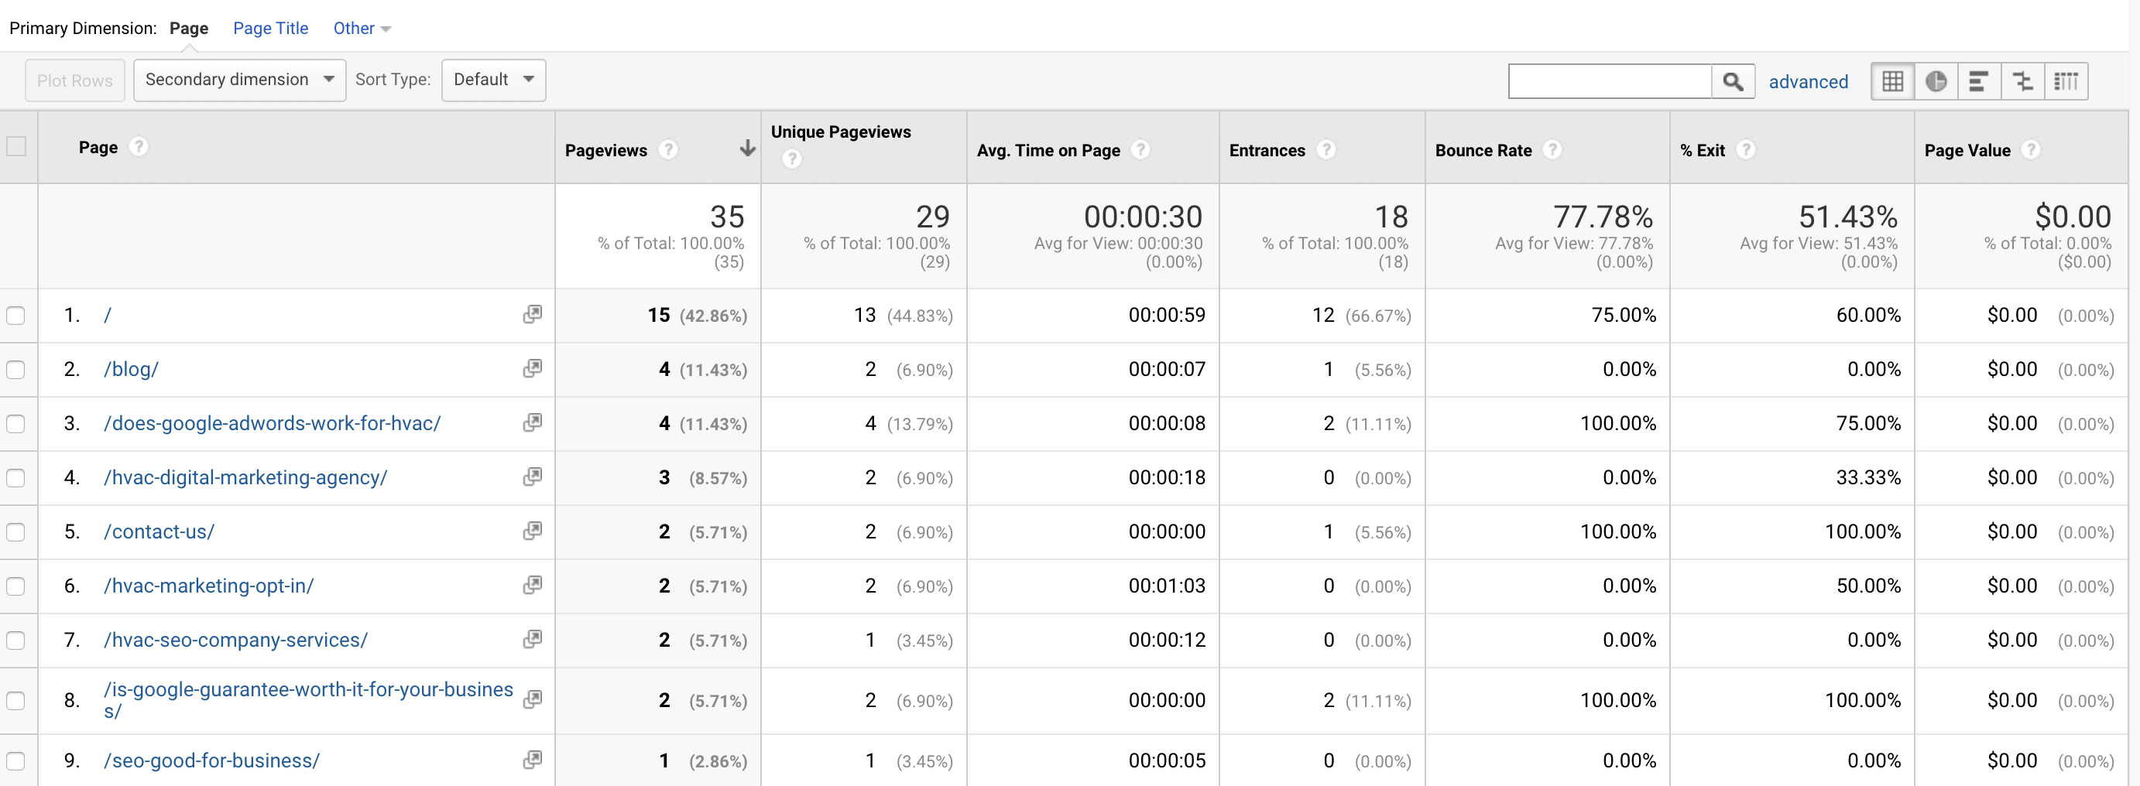Viewport: 2140px width, 786px height.
Task: Open the Sort Type Default dropdown
Action: pos(493,80)
